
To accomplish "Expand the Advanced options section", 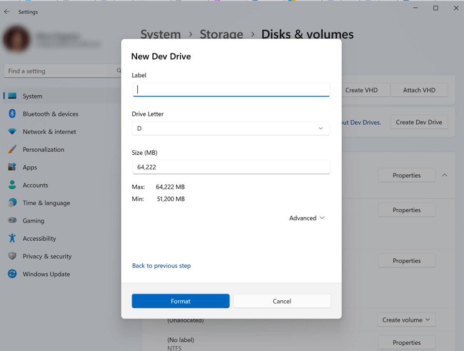I will point(306,218).
